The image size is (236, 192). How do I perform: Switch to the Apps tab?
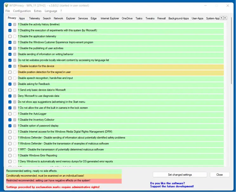22,18
